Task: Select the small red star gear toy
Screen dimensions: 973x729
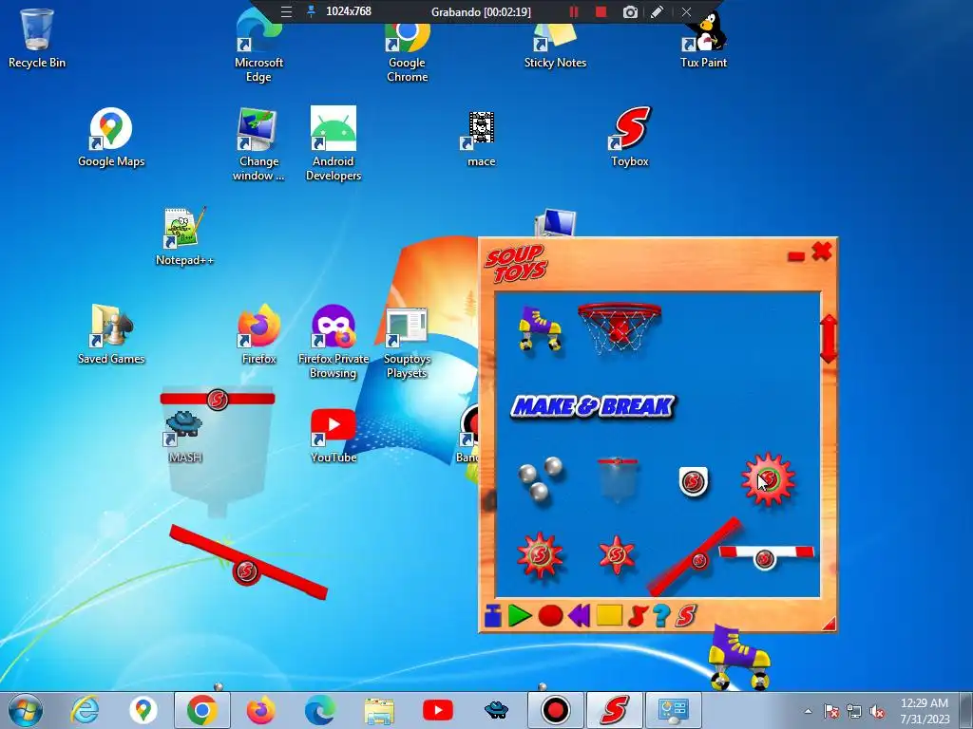Action: tap(616, 554)
